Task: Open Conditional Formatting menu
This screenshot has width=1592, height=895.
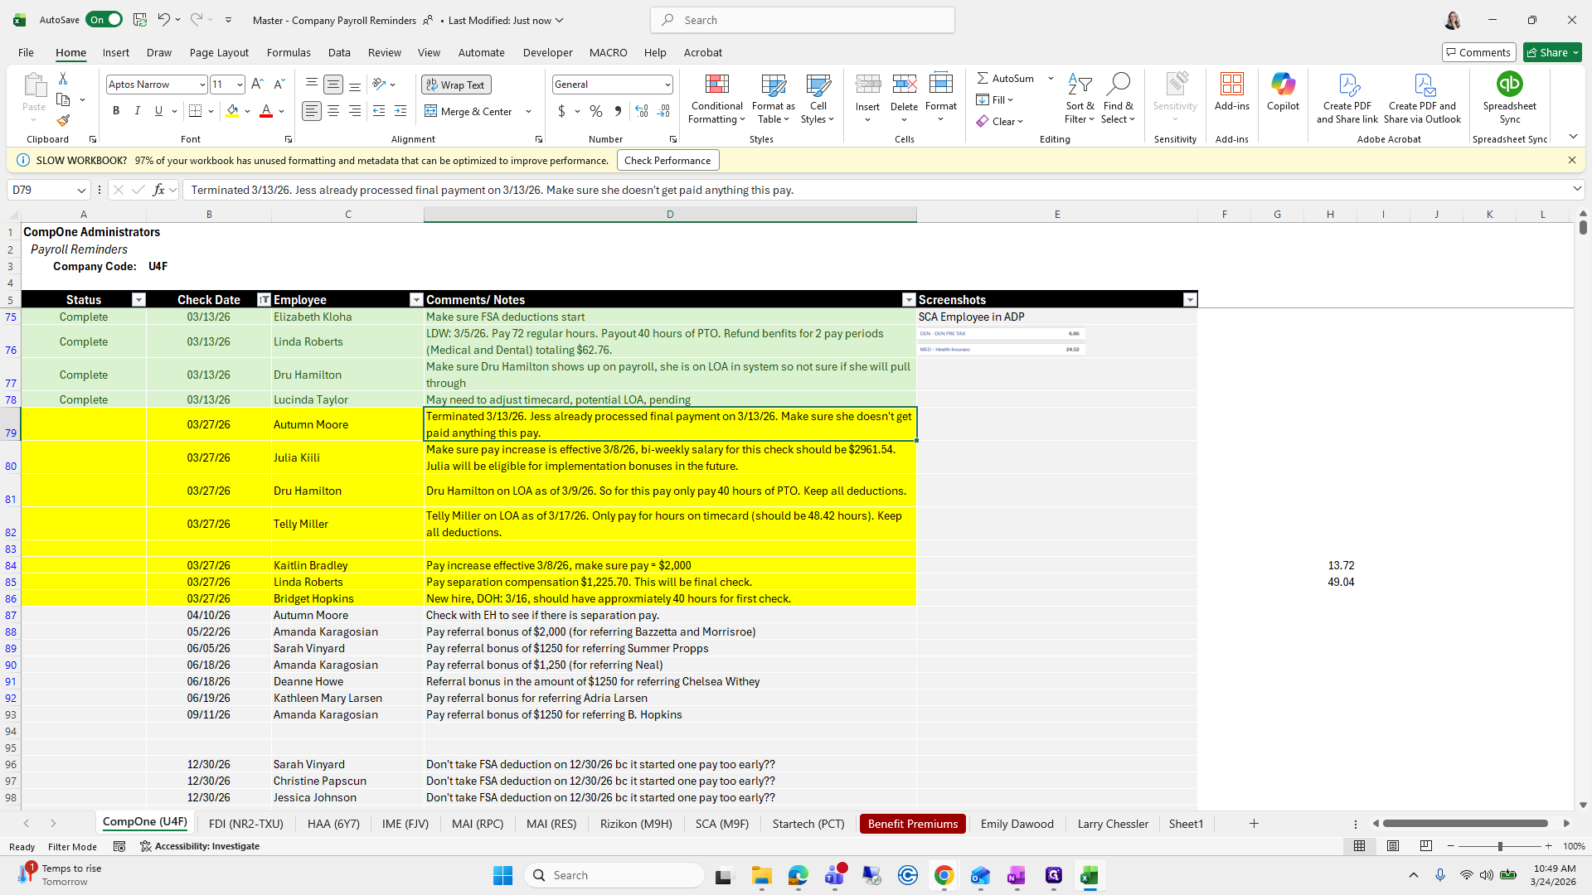Action: pyautogui.click(x=716, y=99)
